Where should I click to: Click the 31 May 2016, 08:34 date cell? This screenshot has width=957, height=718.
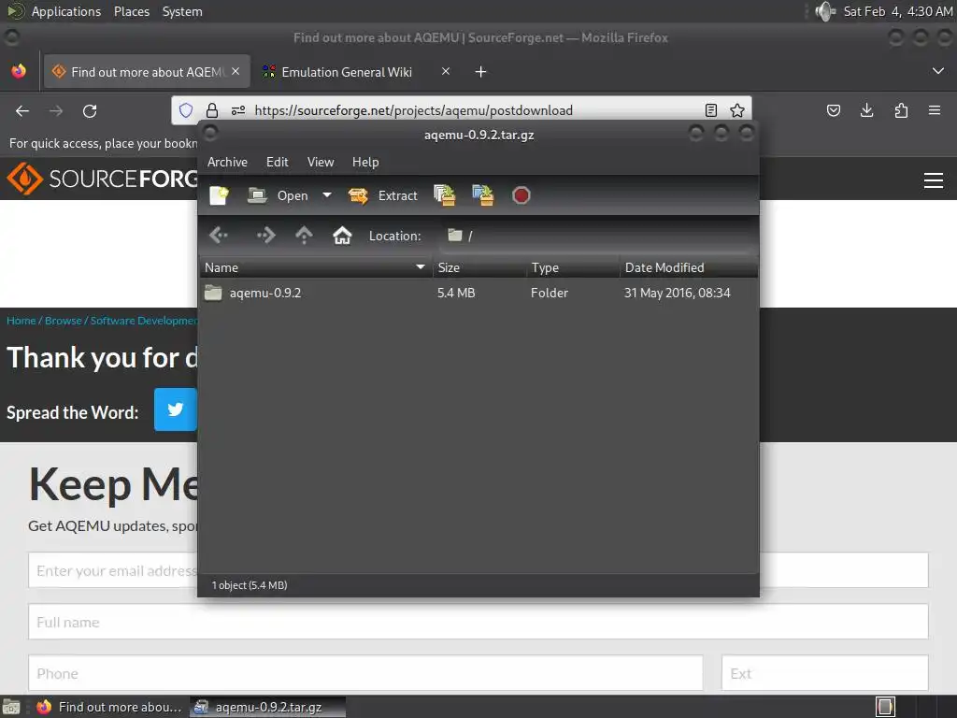pos(677,293)
